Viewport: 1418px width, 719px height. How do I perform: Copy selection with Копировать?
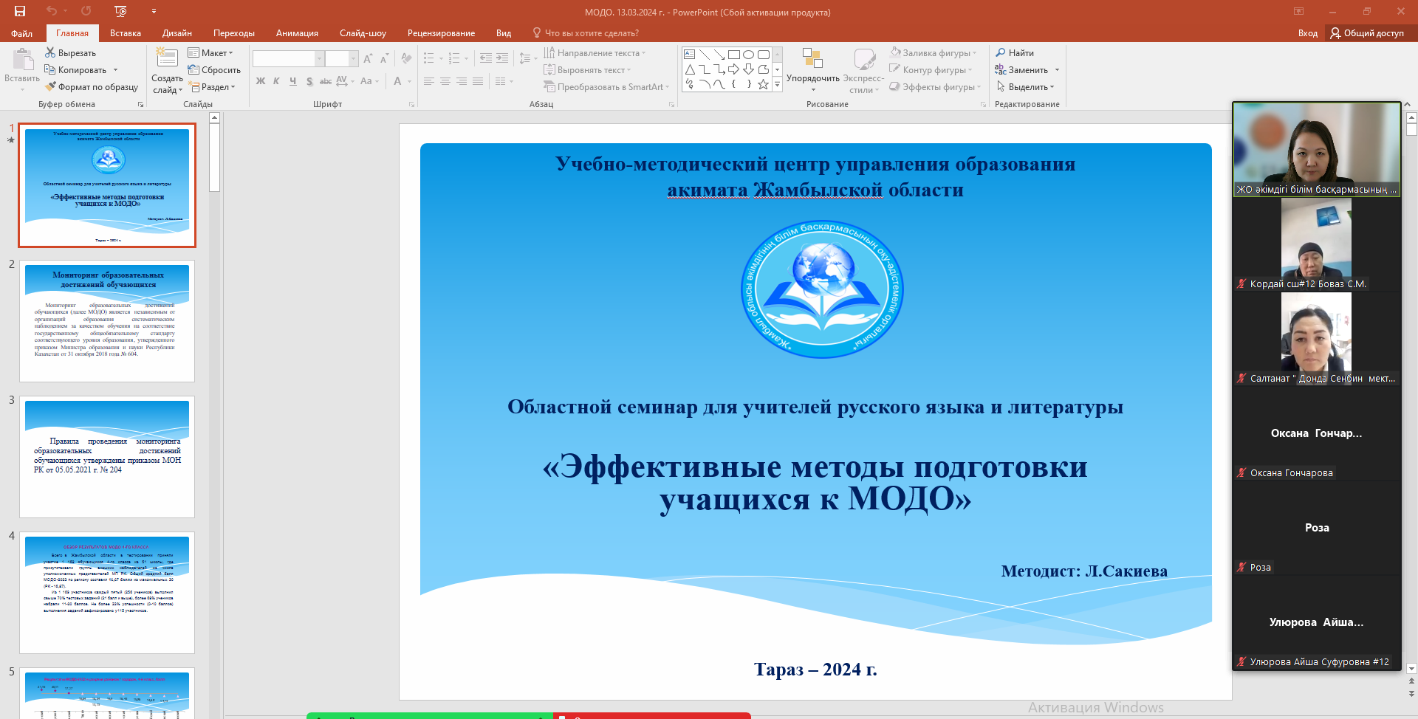point(76,70)
